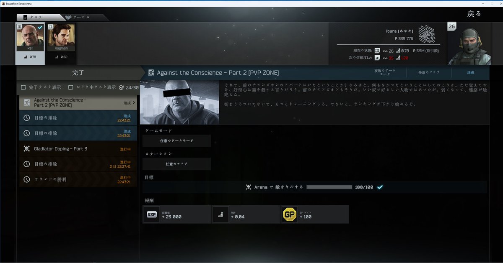Screen dimensions: 503x263
Task: Click ₽ 339 776 balance text
Action: [x=404, y=38]
